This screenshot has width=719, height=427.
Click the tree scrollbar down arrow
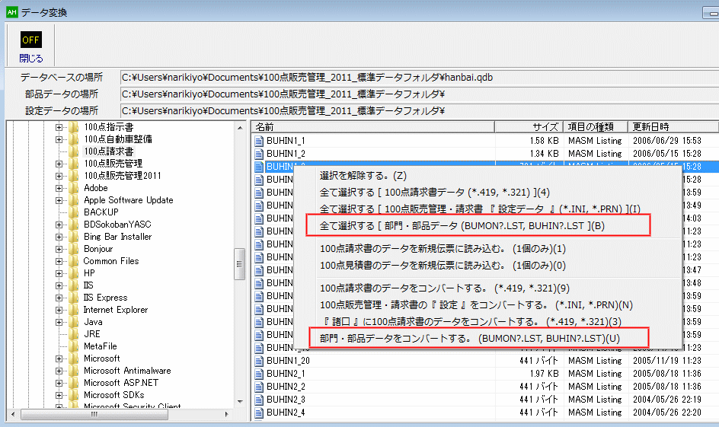coord(240,402)
